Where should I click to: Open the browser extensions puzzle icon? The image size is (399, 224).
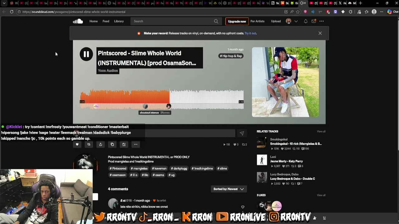click(x=350, y=12)
